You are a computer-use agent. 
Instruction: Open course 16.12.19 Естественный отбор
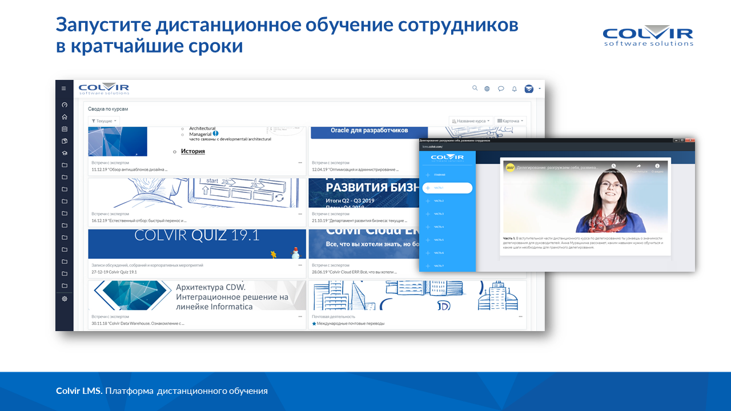coord(139,220)
